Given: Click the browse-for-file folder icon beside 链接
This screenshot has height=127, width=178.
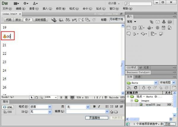Looking at the screenshot, I should point(116,112).
